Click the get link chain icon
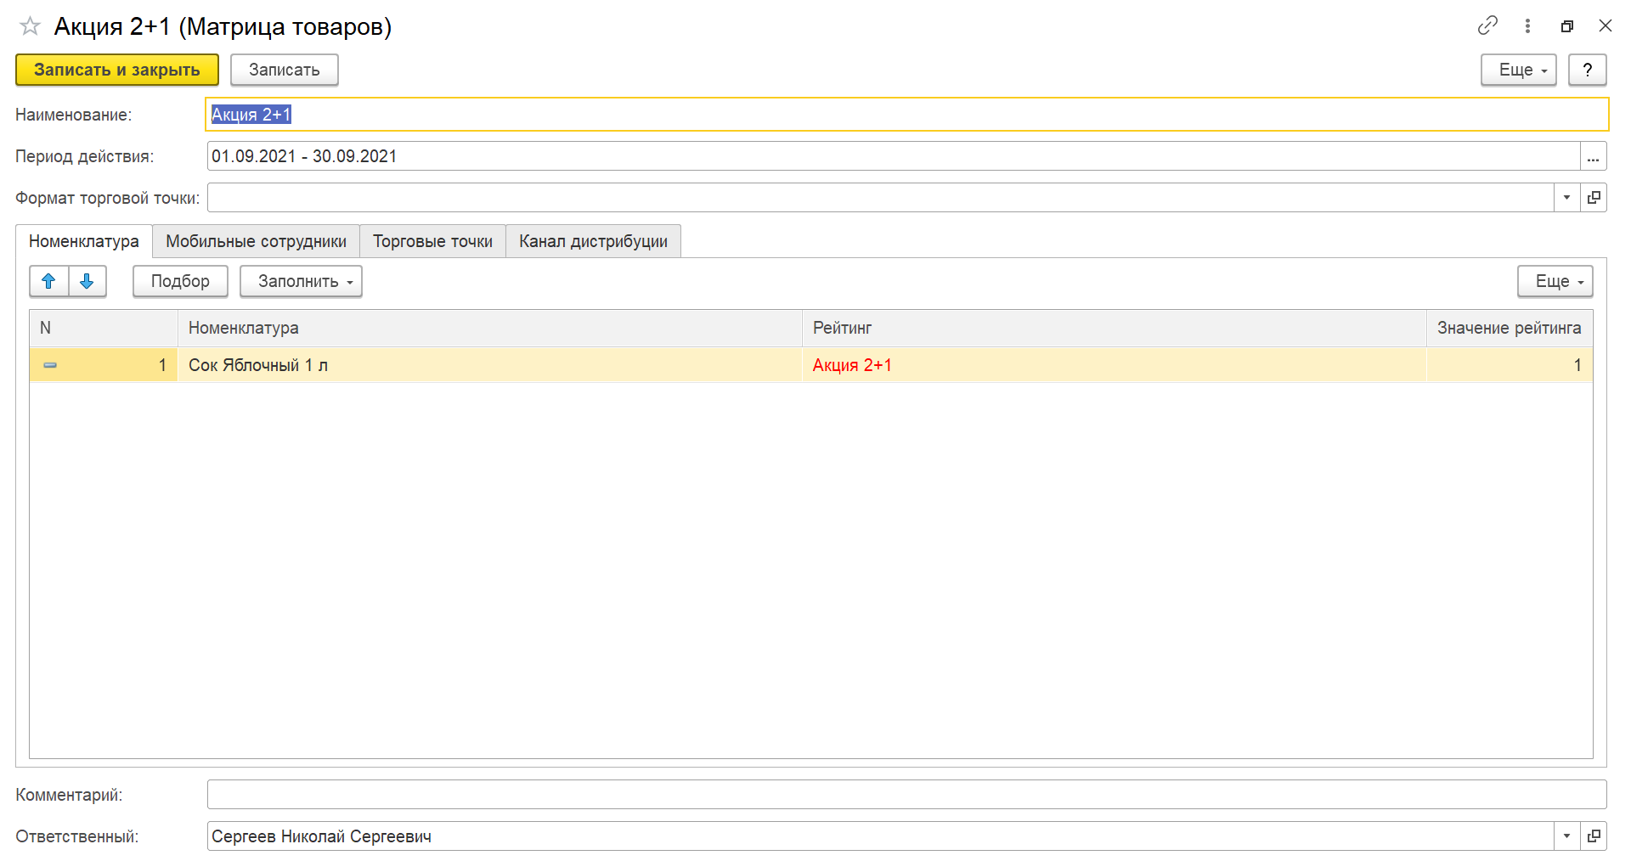 pyautogui.click(x=1487, y=25)
